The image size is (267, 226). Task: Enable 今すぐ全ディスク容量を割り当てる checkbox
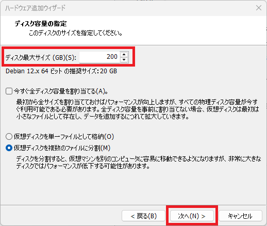click(9, 91)
